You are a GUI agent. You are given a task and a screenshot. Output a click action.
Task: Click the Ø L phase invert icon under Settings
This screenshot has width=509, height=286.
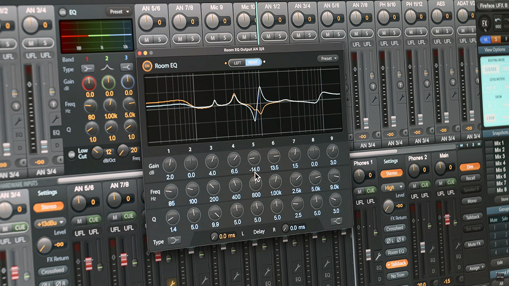(x=391, y=240)
